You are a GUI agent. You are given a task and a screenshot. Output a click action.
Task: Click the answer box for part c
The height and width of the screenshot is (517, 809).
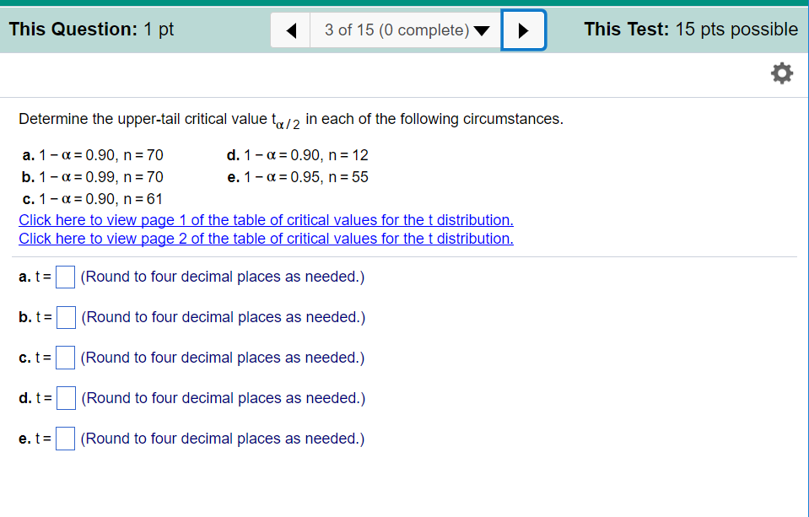click(65, 358)
